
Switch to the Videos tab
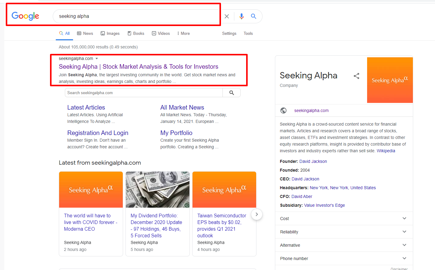161,33
